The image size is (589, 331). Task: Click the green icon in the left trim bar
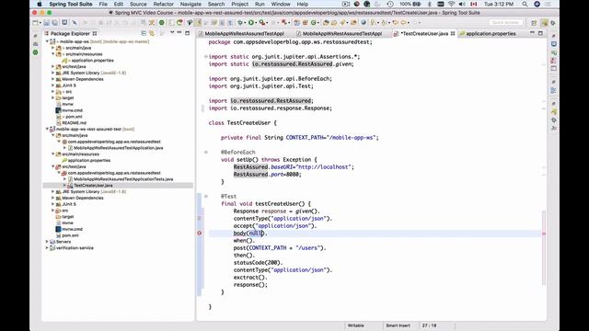[x=35, y=52]
